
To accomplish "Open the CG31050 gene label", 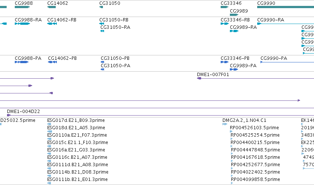I will [x=110, y=3].
